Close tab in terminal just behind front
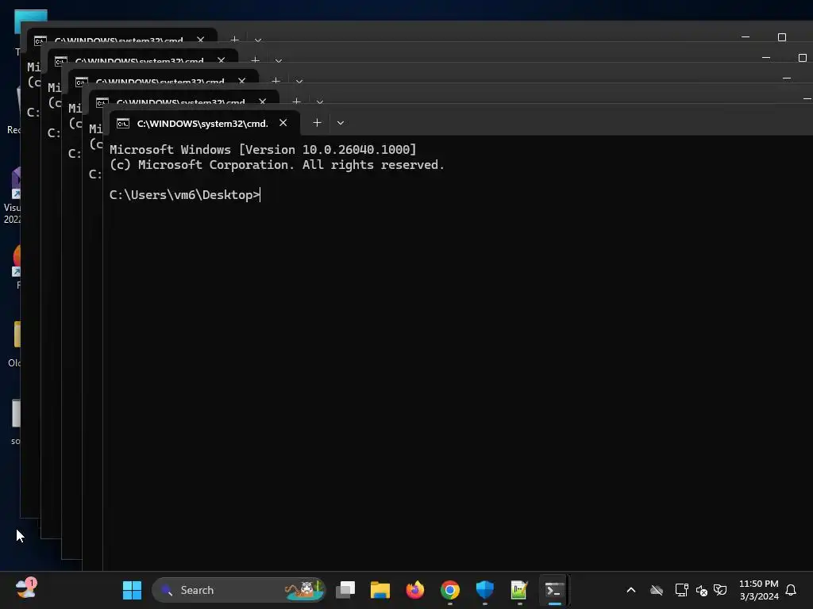Viewport: 813px width, 609px height. point(262,101)
